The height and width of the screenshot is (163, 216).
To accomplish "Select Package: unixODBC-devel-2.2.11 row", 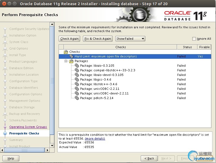I will [x=135, y=93].
